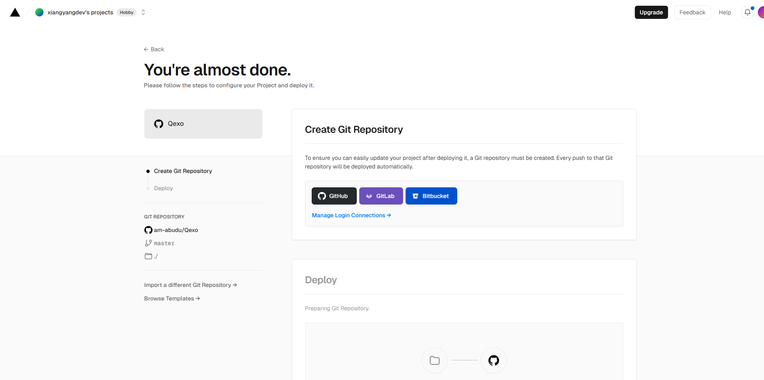Choose the Bitbucket provider button
This screenshot has height=380, width=764.
coord(431,196)
